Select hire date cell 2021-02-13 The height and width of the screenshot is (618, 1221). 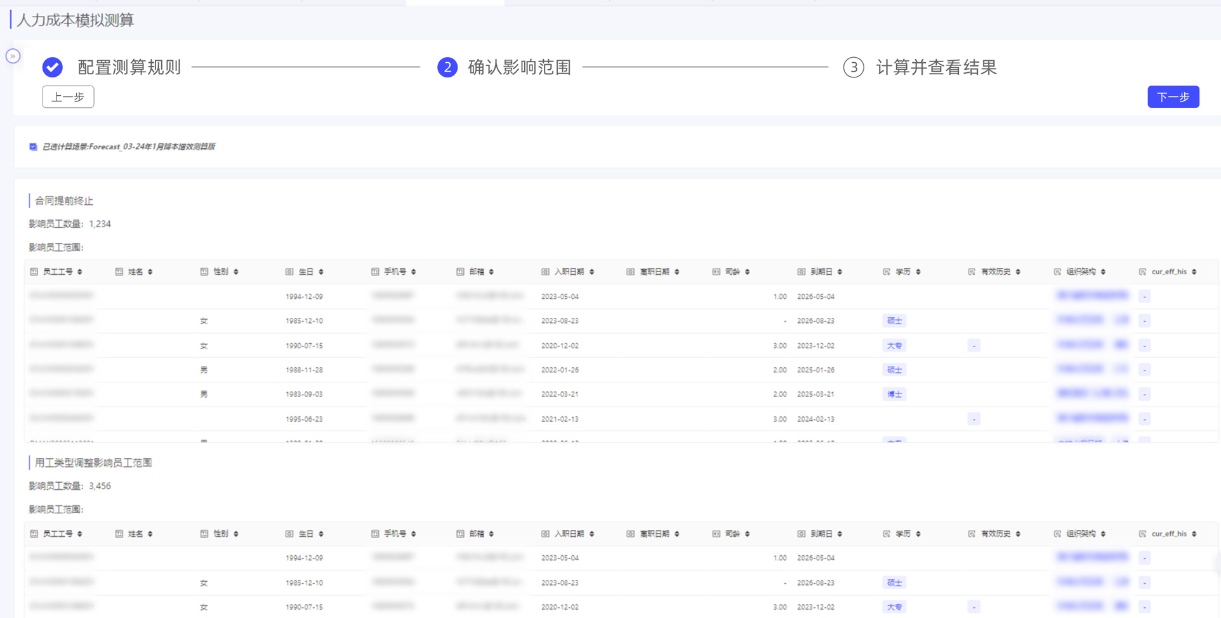[560, 419]
